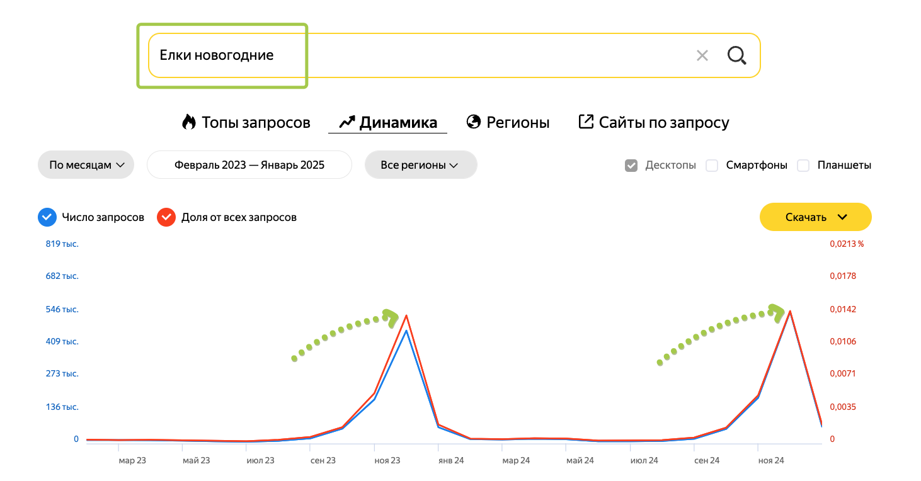This screenshot has width=921, height=481.
Task: Clear the search query with X icon
Action: (x=702, y=55)
